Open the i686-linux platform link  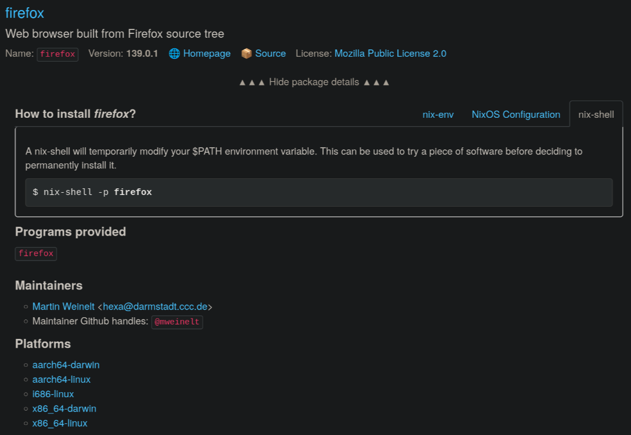[53, 394]
